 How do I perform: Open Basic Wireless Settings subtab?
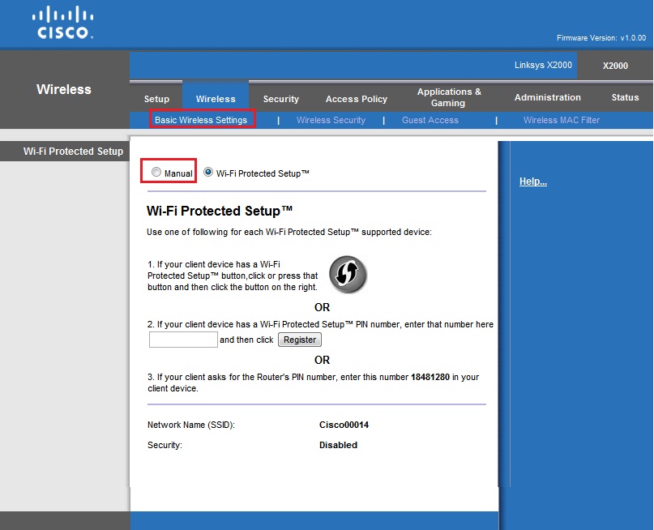[201, 120]
